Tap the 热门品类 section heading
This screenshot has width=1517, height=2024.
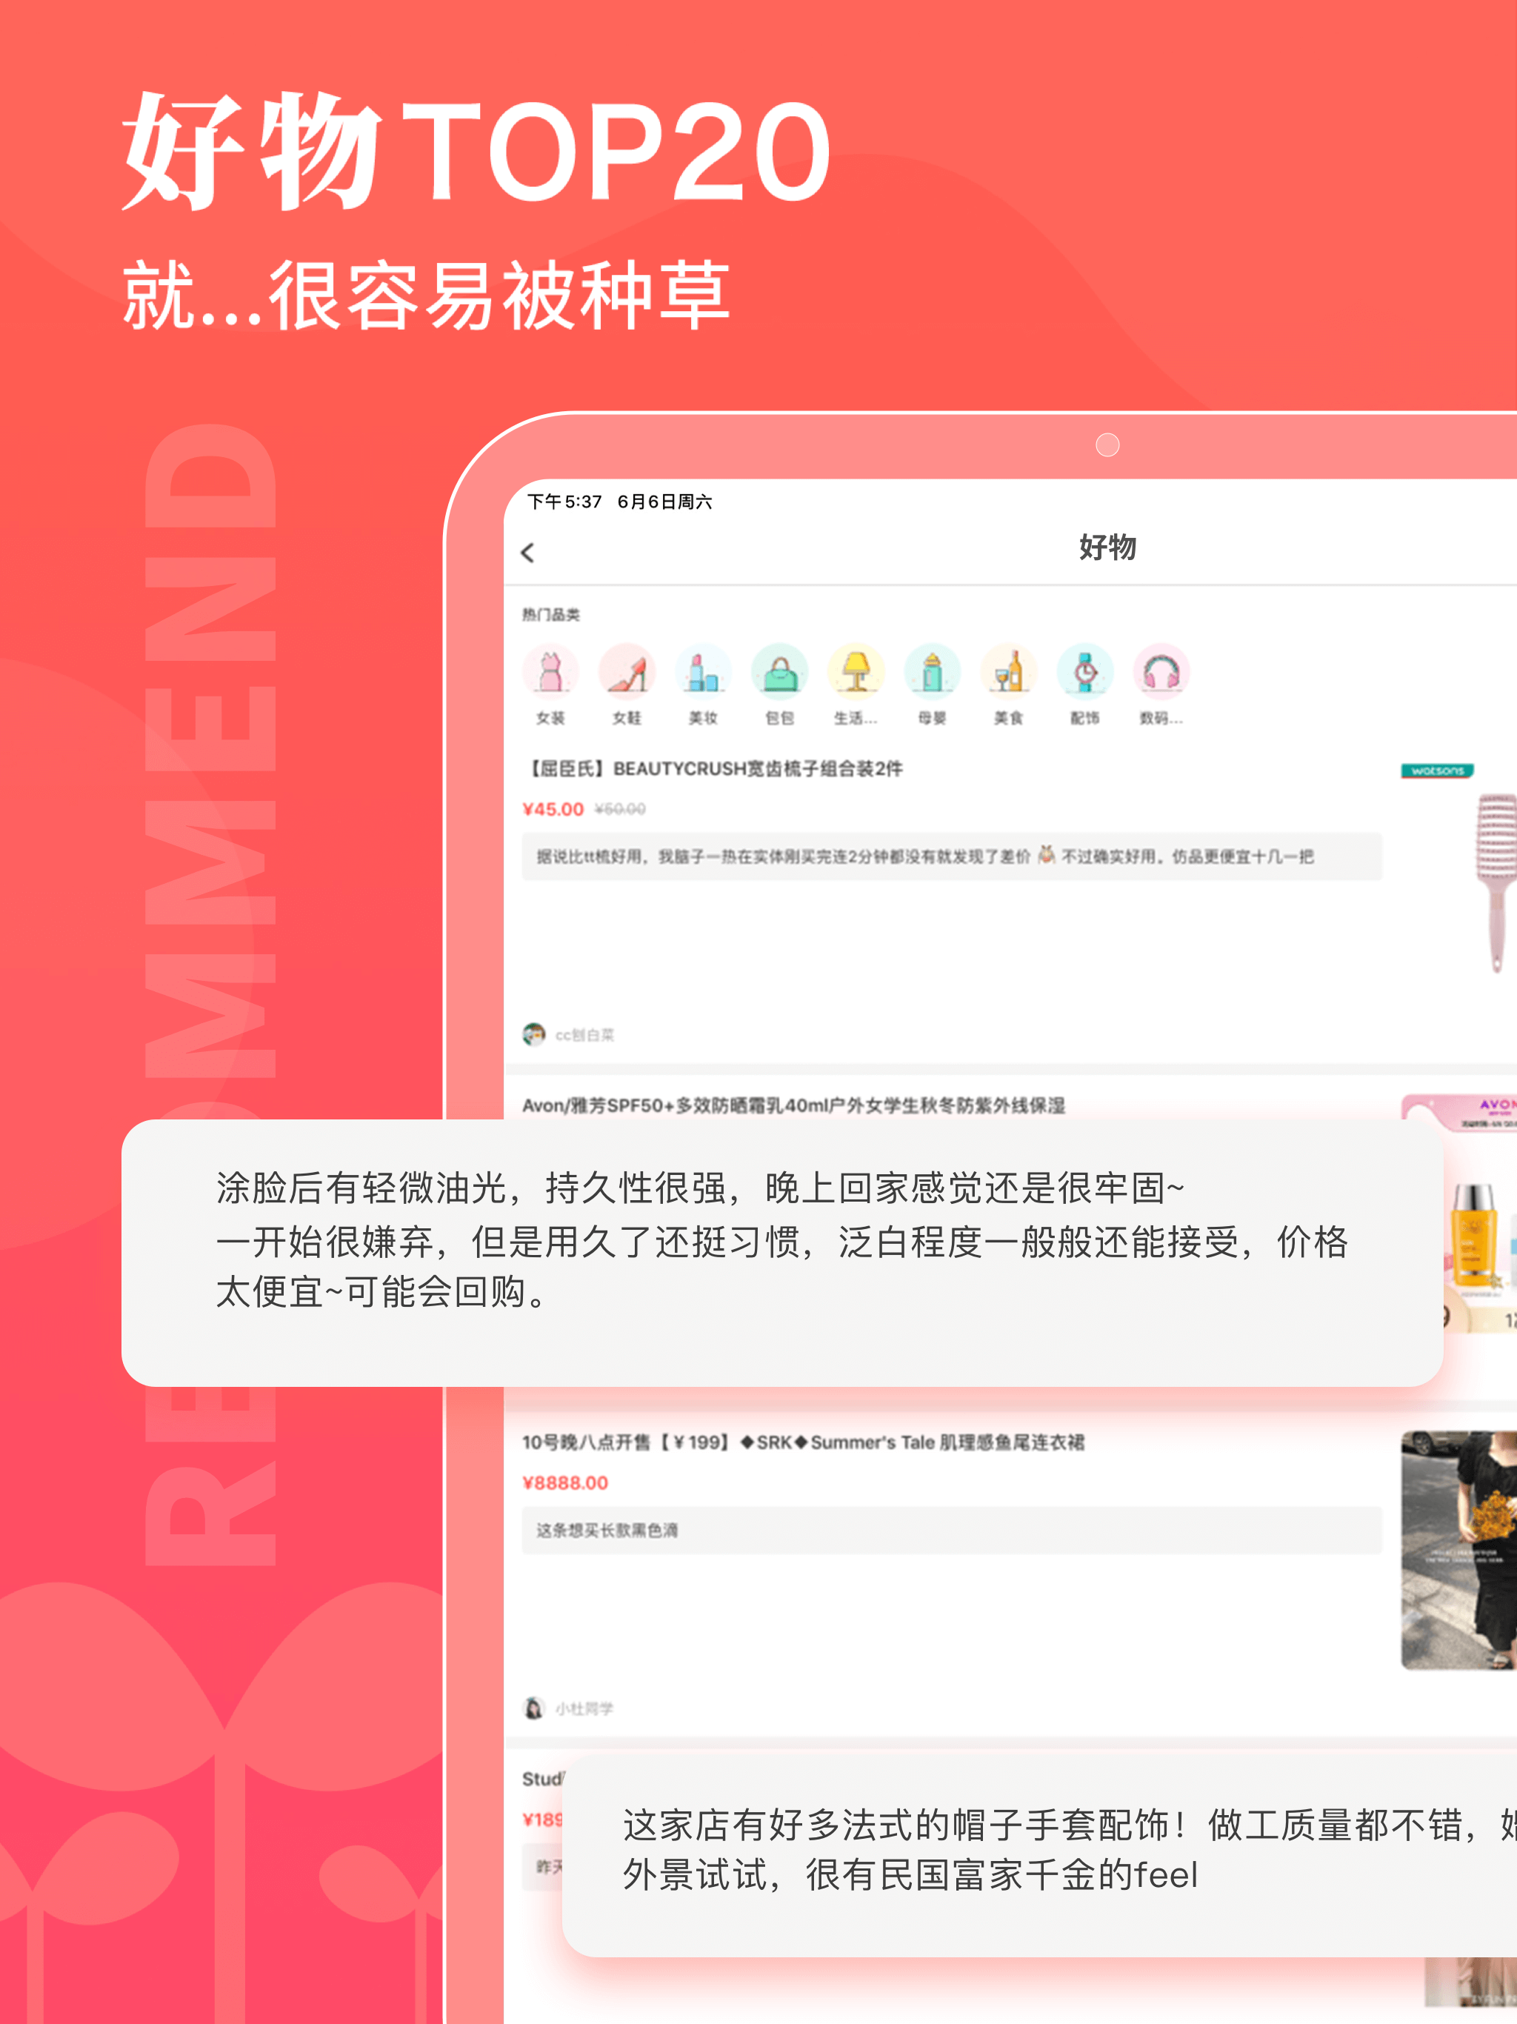[x=551, y=614]
